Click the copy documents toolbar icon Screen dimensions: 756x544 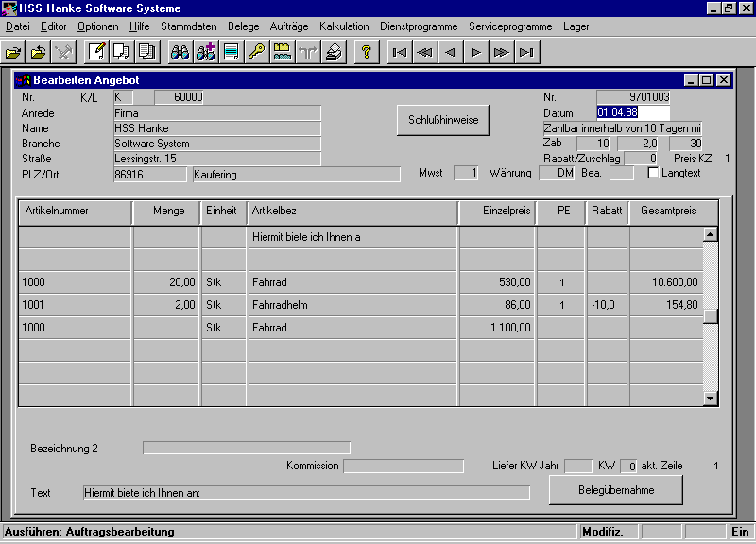pos(121,52)
